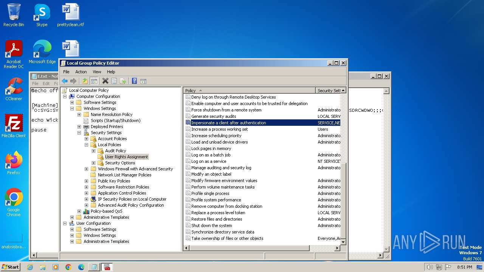The height and width of the screenshot is (272, 484).
Task: Click the Export List toolbar icon
Action: [123, 81]
